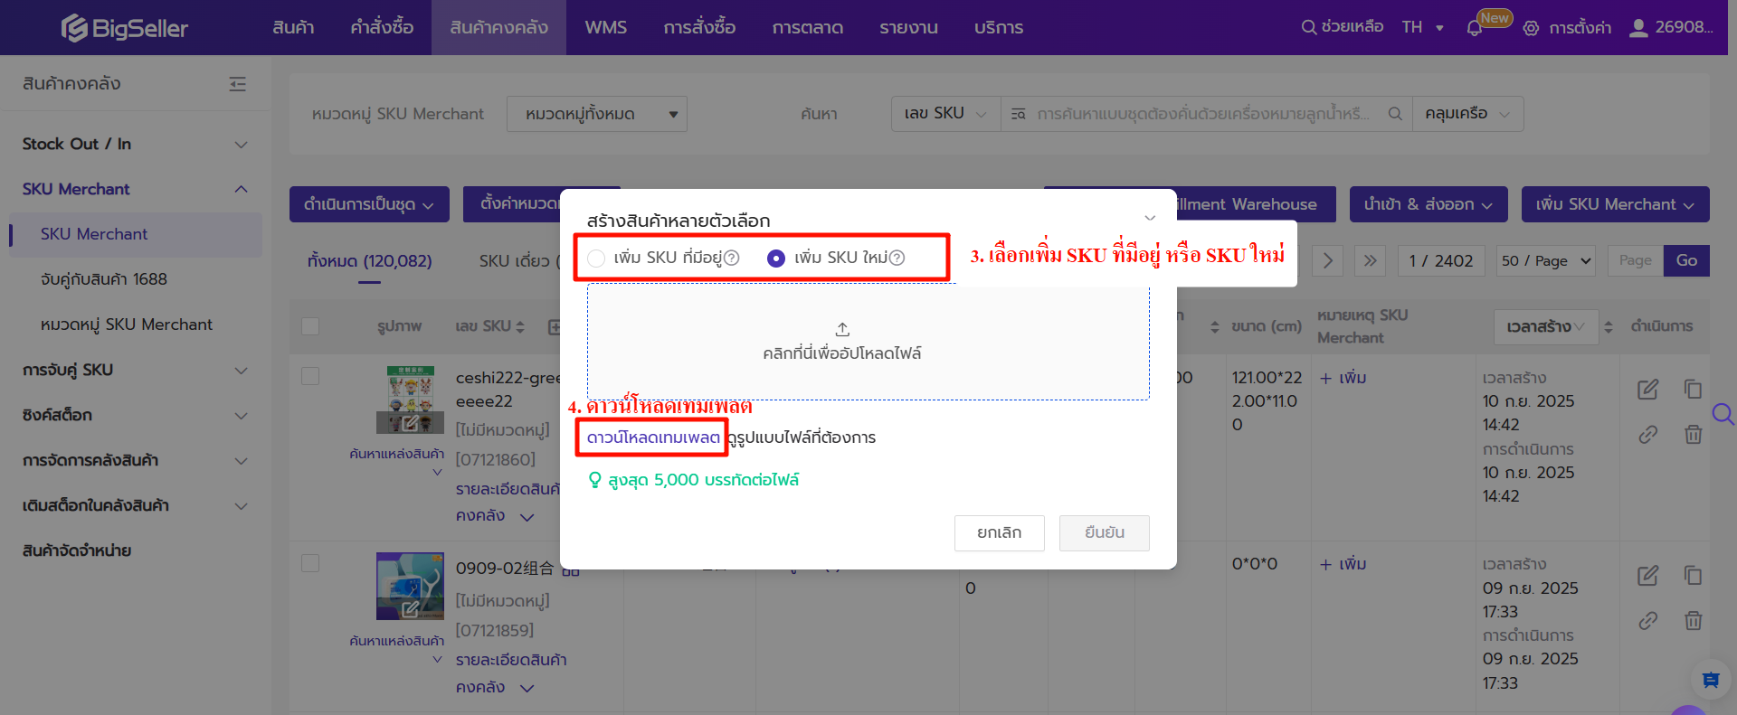Open ceshi222 product thumbnail
This screenshot has height=715, width=1737.
tap(410, 400)
